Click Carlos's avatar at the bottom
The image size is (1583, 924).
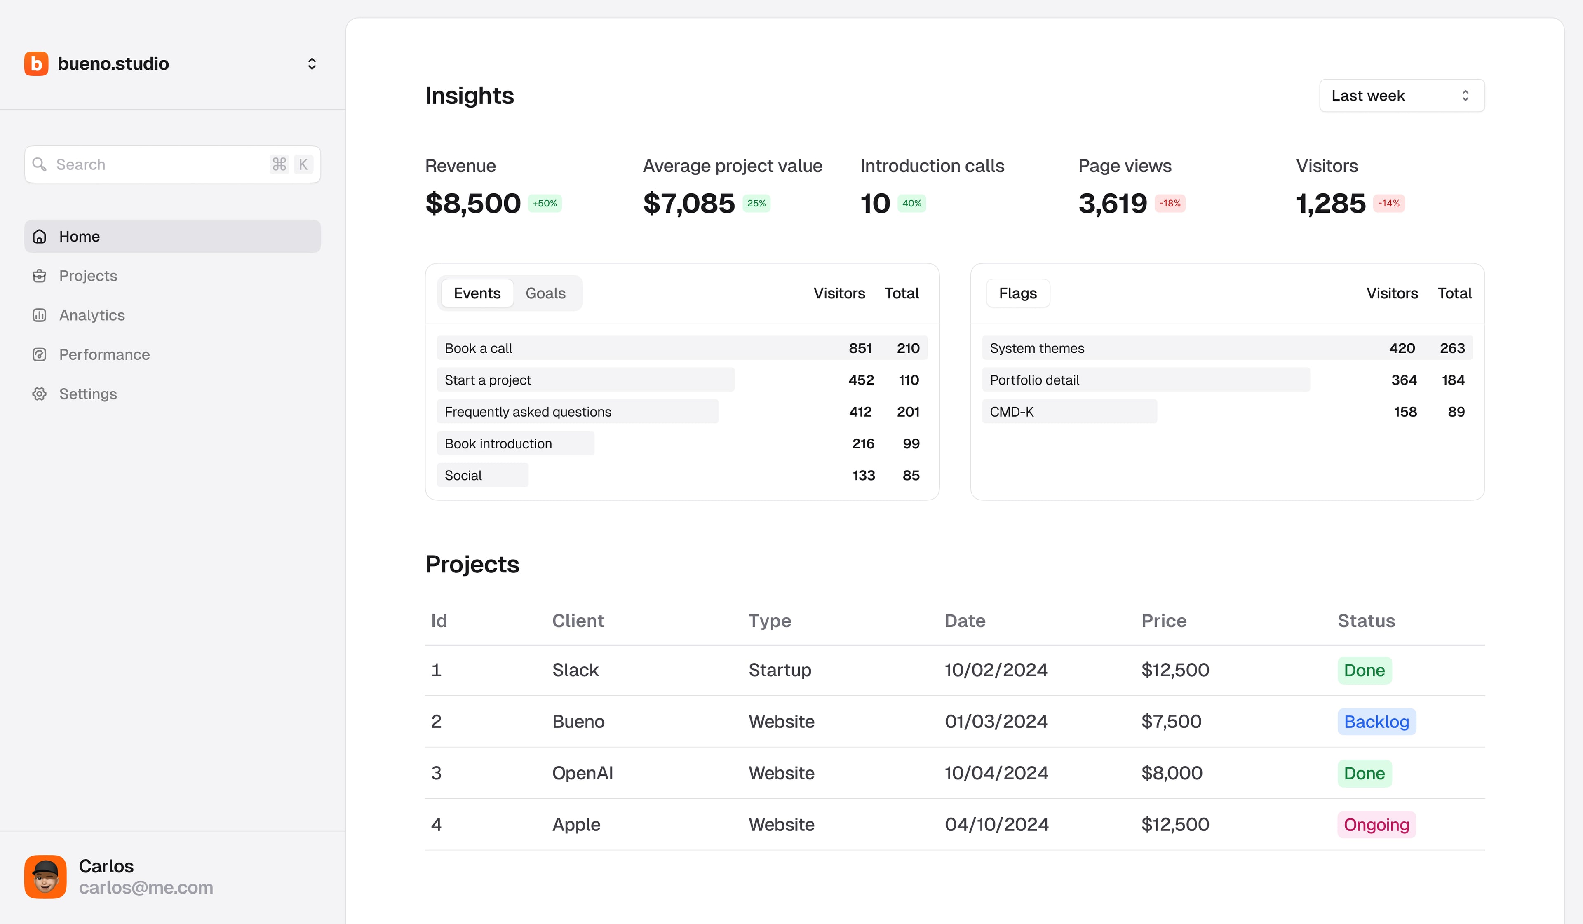[x=45, y=876]
